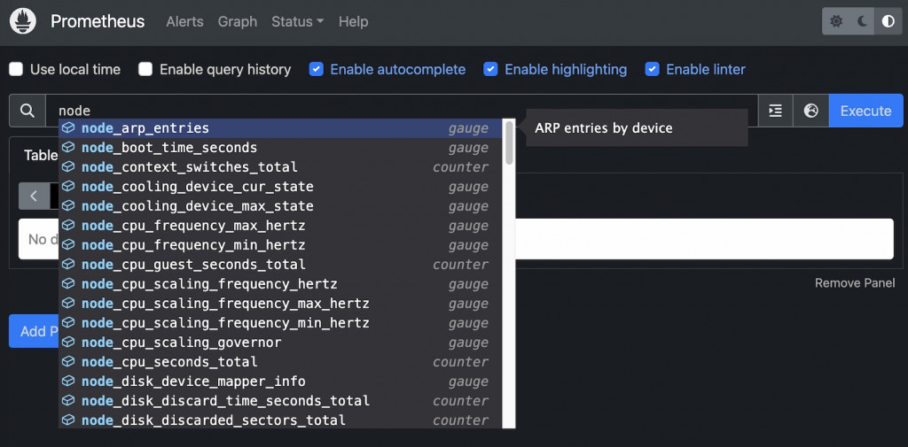Go to the Graph nav item
908x447 pixels.
pyautogui.click(x=238, y=21)
